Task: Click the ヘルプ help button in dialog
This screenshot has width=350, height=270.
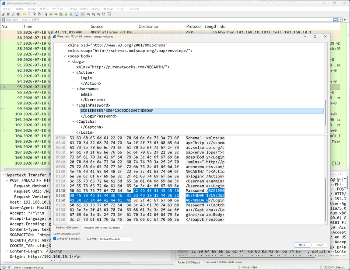Action: point(320,245)
